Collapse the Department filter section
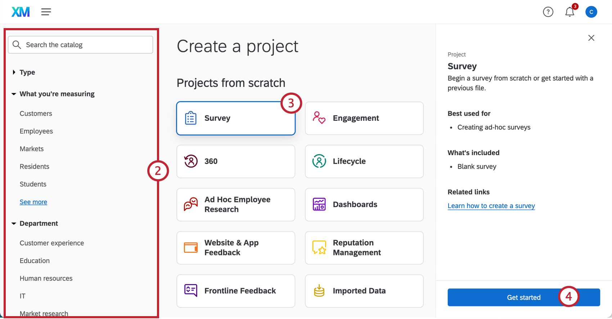This screenshot has width=612, height=319. tap(14, 223)
